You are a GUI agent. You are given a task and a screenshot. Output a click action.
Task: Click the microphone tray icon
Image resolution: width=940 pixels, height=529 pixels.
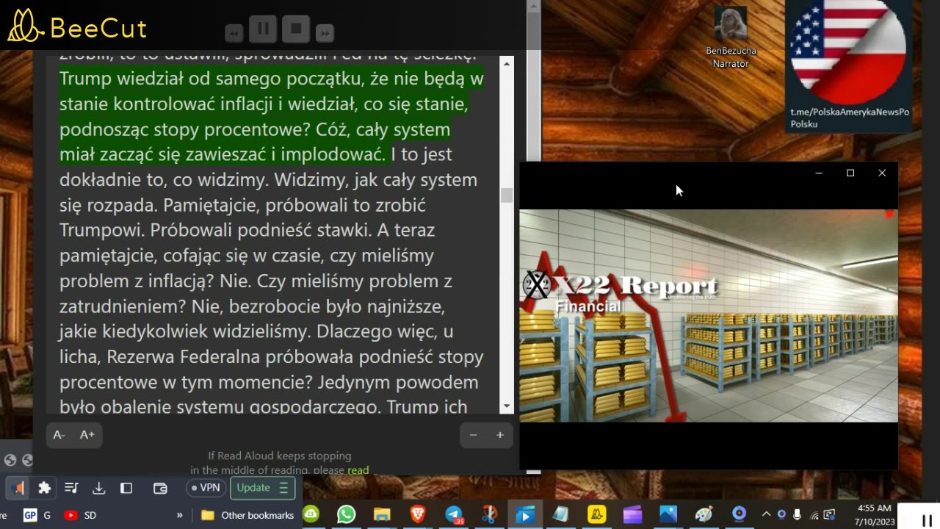coord(798,514)
